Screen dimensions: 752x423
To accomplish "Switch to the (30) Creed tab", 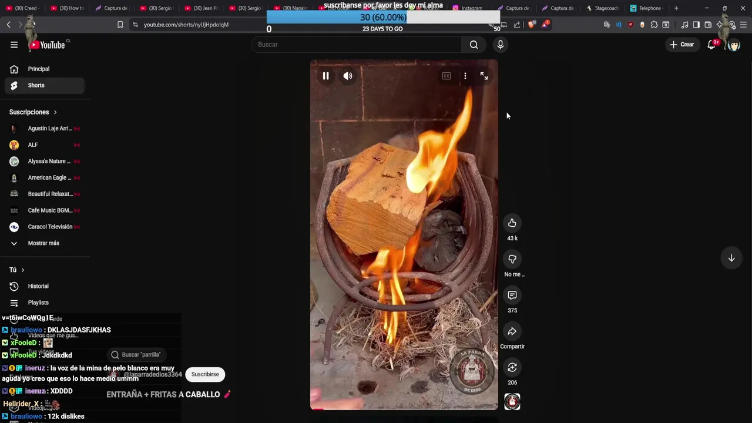I will [x=22, y=8].
